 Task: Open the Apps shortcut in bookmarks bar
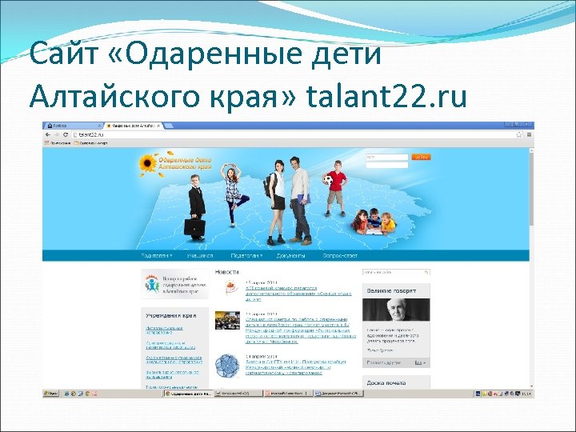[x=58, y=143]
